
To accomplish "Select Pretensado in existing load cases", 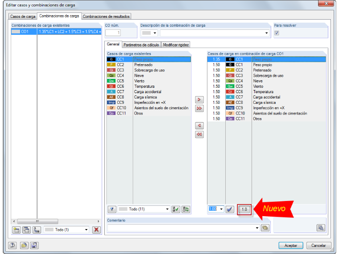I will click(149, 65).
